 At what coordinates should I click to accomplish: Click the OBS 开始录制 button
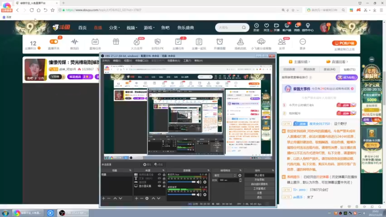click(x=259, y=180)
